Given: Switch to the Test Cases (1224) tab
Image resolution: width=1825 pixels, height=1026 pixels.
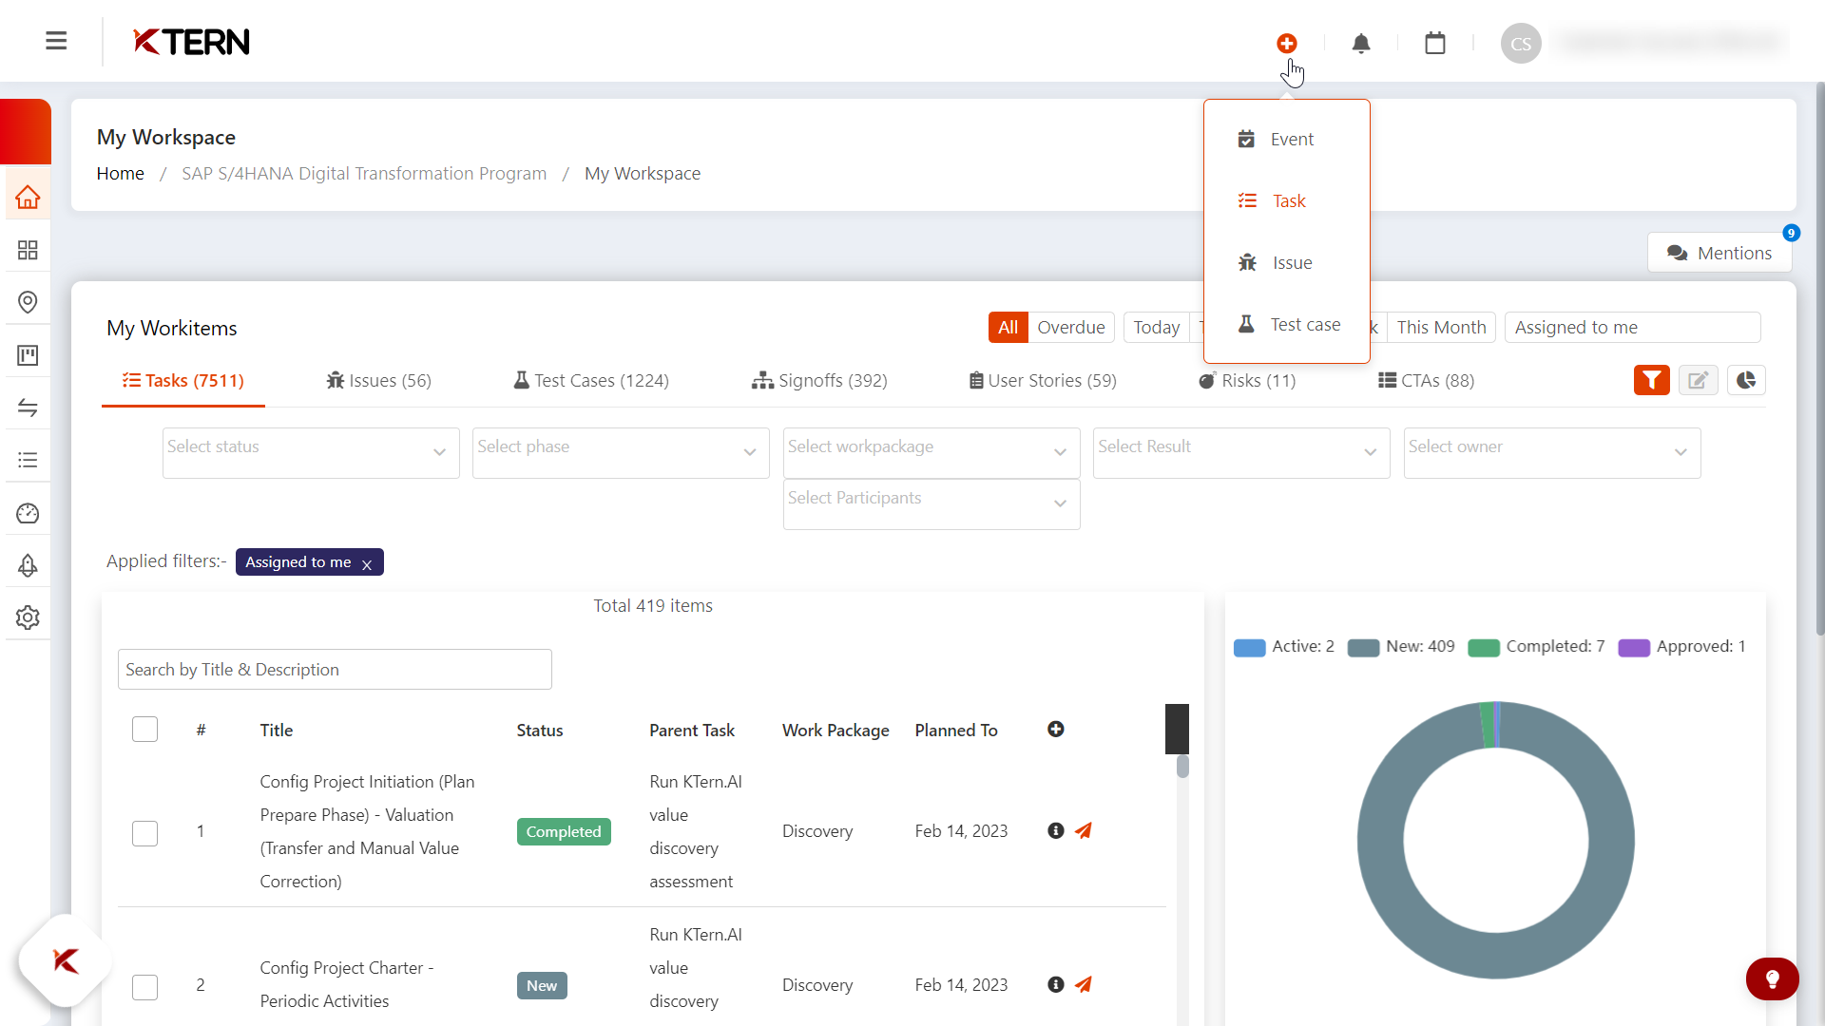Looking at the screenshot, I should pyautogui.click(x=591, y=381).
